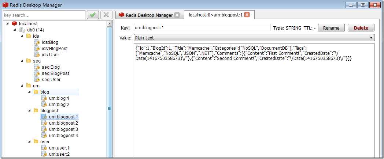Click the user folder icon

click(x=36, y=142)
